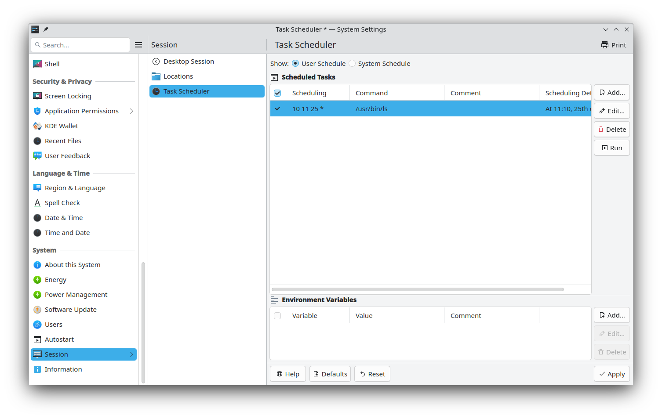Toggle the Scheduled Tasks header checkbox
This screenshot has width=662, height=419.
coord(277,93)
